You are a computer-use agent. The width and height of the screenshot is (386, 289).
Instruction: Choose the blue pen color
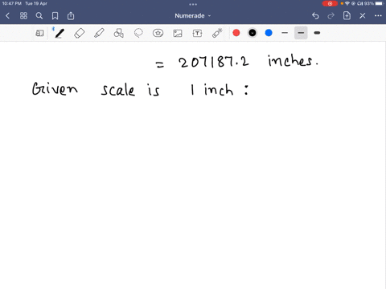pos(269,33)
